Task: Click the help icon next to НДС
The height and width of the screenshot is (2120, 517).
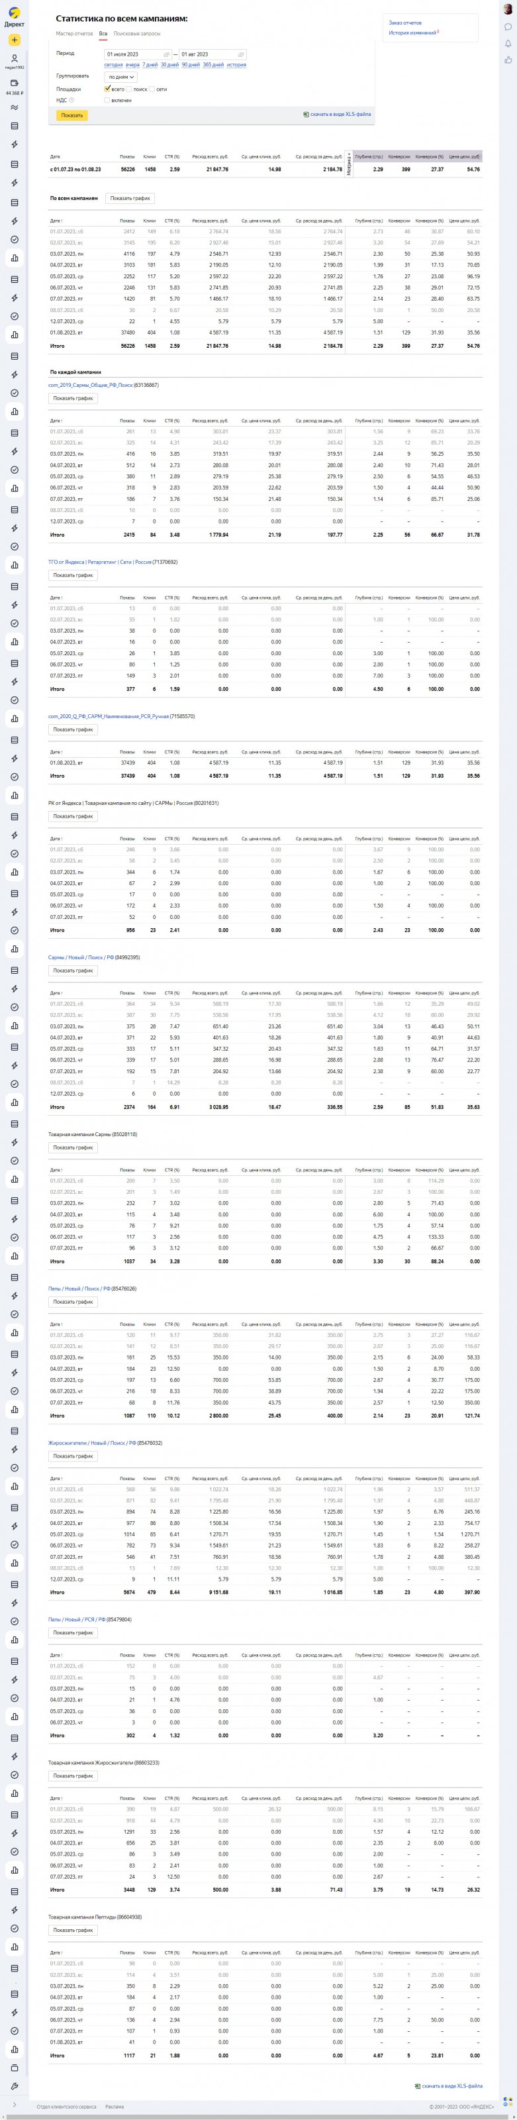Action: click(71, 99)
